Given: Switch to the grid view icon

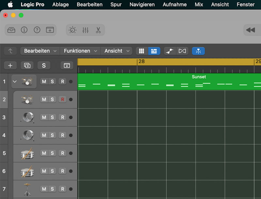Looking at the screenshot, I should [142, 51].
